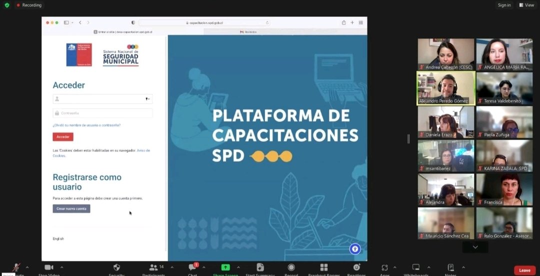Open Whiteboards
Image resolution: width=540 pixels, height=276 pixels.
click(416, 267)
